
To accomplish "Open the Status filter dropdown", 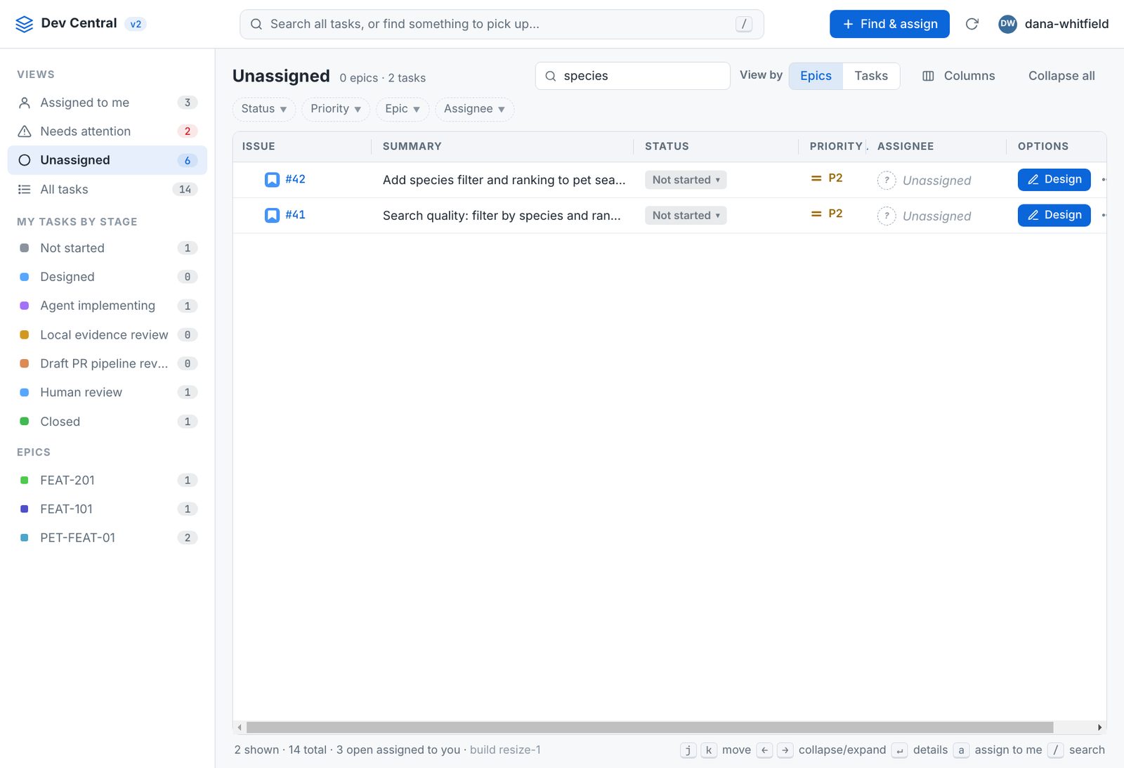I will [x=263, y=109].
